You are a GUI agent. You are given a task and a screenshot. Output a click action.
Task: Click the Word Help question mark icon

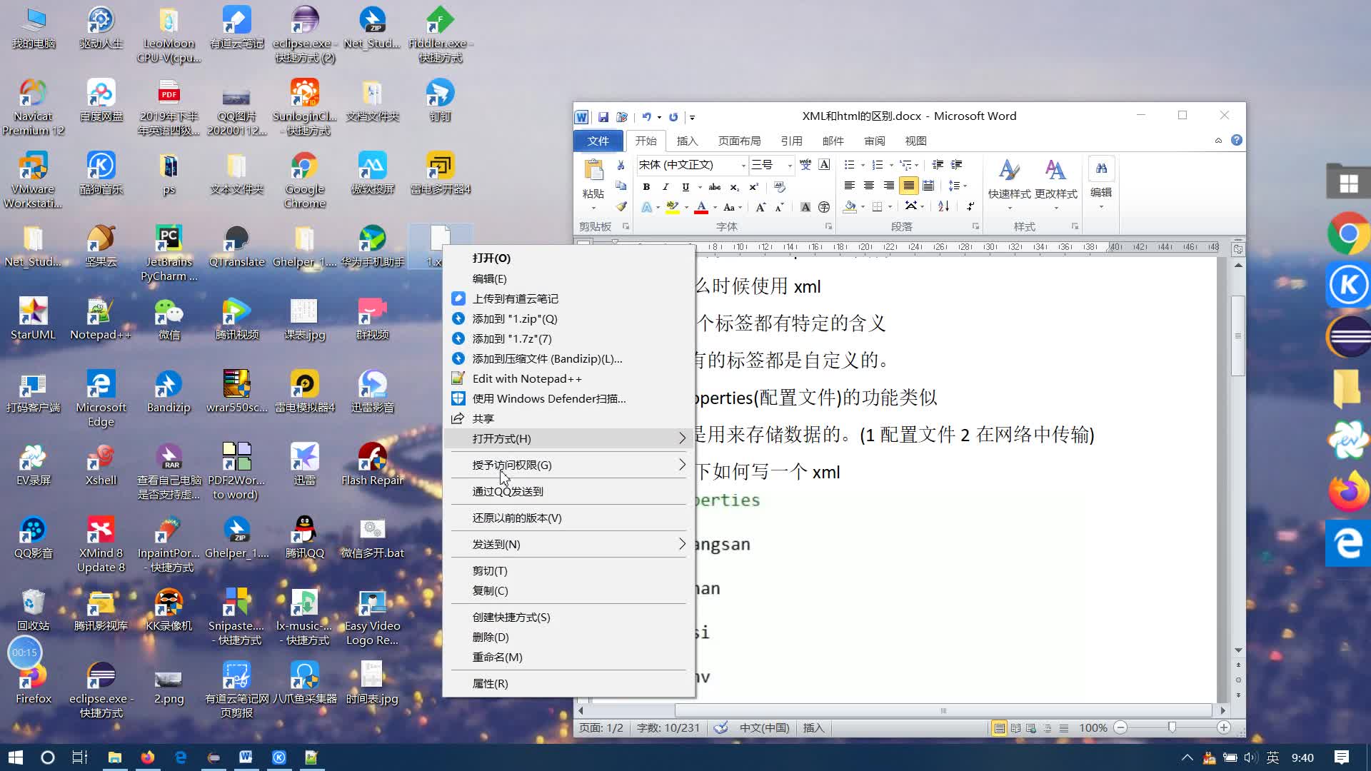coord(1237,141)
